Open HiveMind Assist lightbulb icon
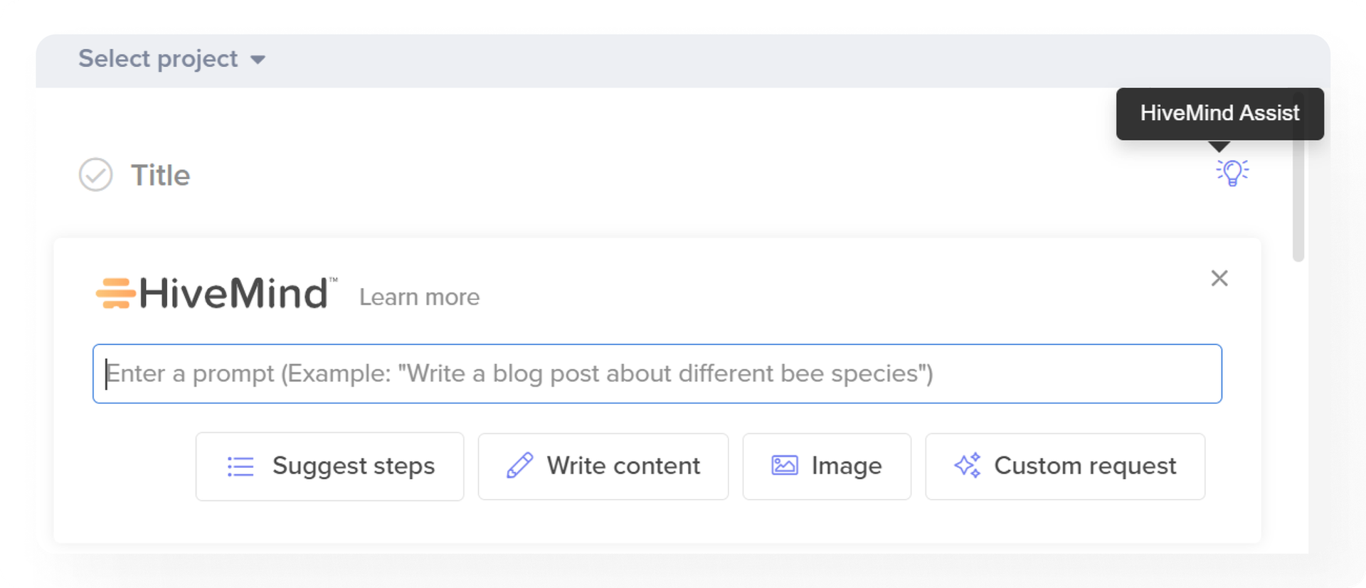 coord(1232,172)
